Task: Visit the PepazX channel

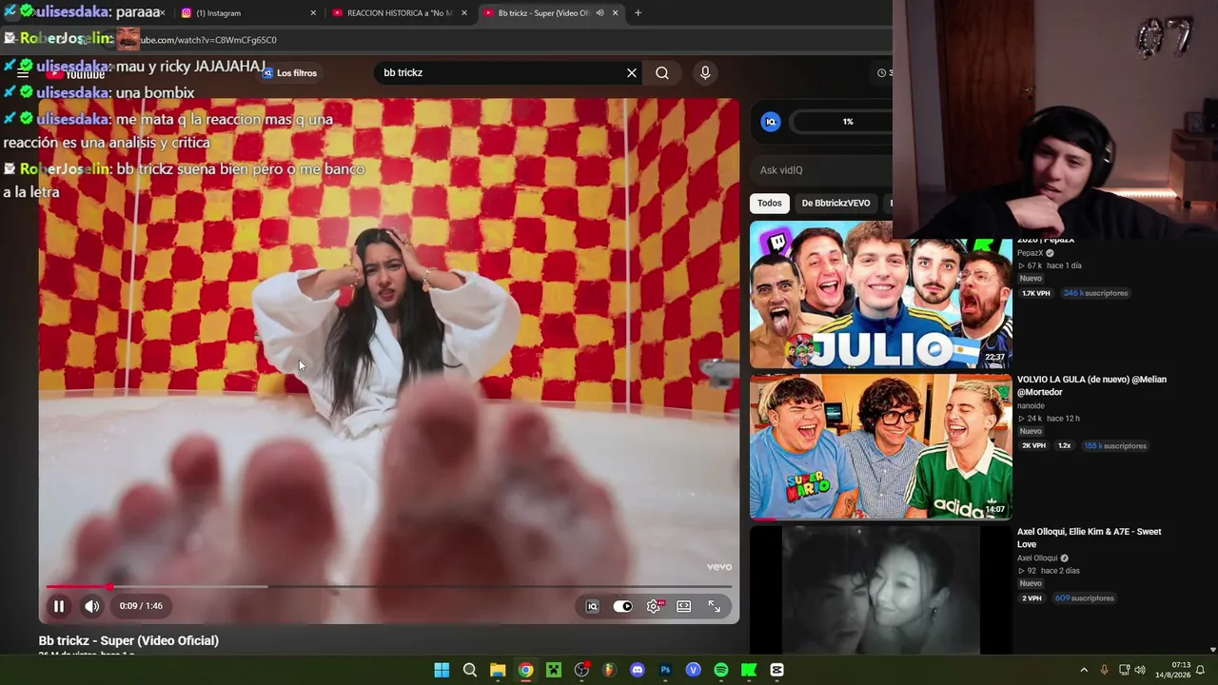Action: (1031, 253)
